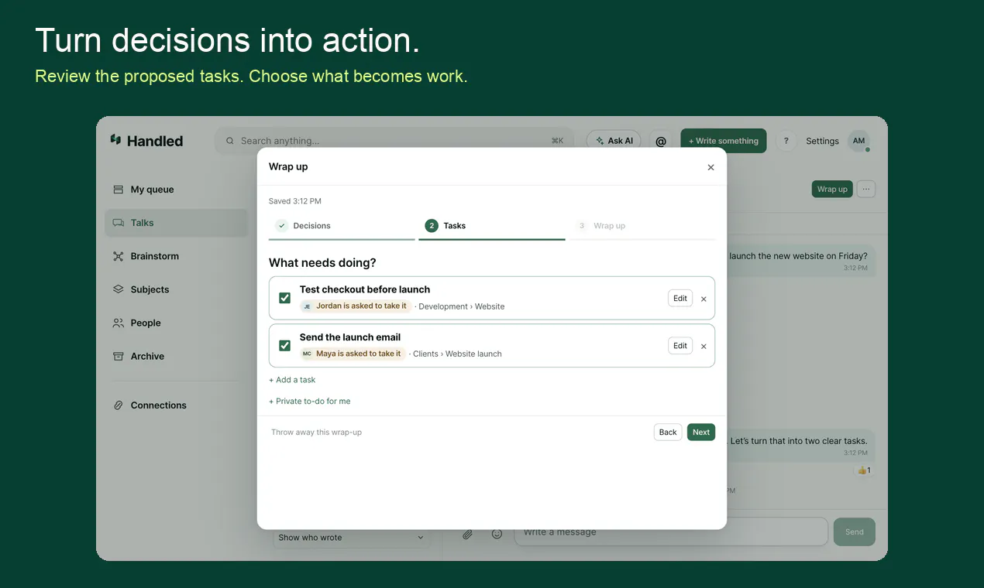Screen dimensions: 984x588
Task: Add a Private to-do for me
Action: (x=310, y=402)
